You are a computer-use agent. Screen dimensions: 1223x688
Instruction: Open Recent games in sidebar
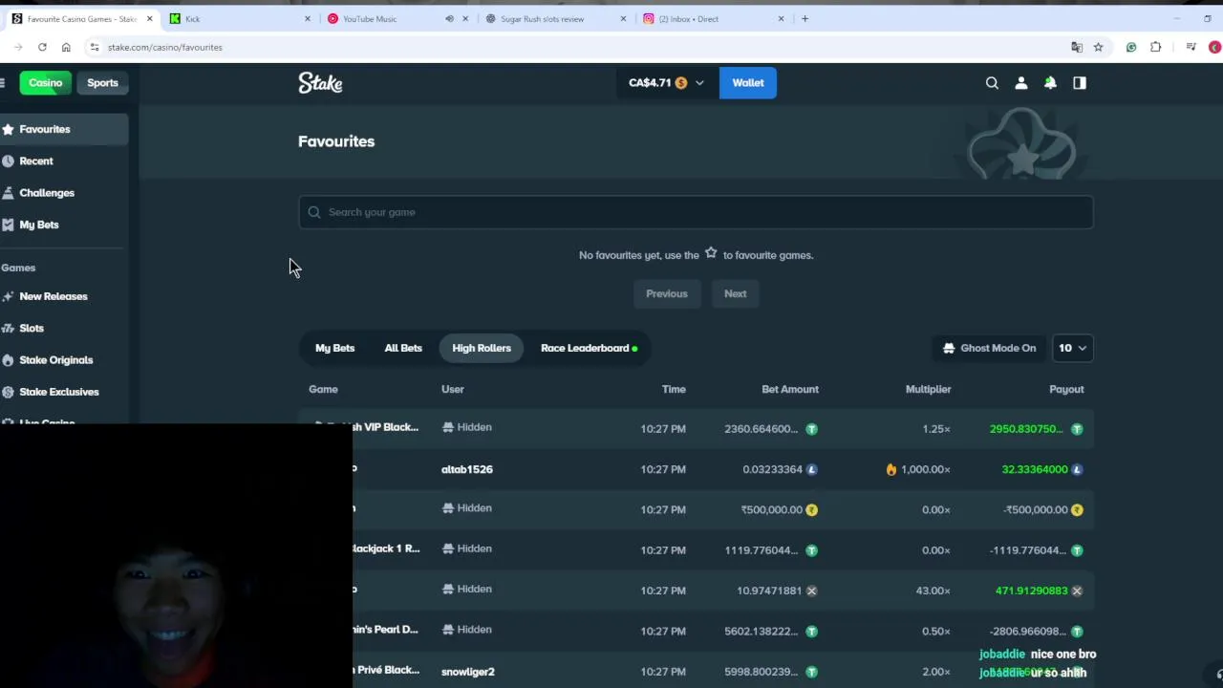pos(36,161)
